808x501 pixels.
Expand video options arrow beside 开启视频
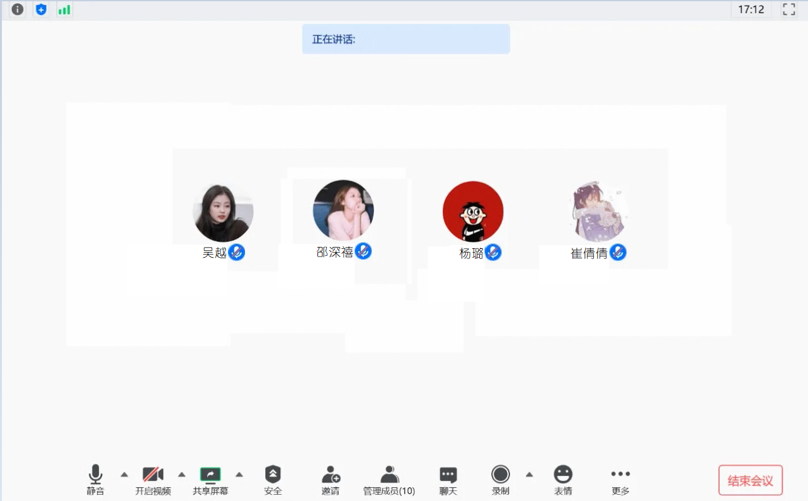(182, 475)
